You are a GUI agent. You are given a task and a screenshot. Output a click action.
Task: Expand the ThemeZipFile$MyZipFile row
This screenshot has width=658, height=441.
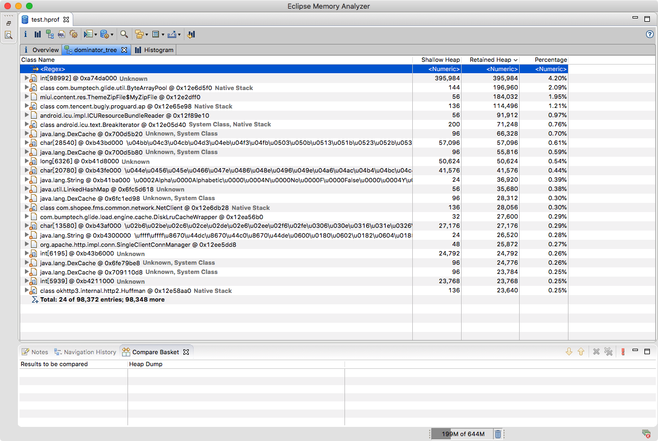point(26,97)
